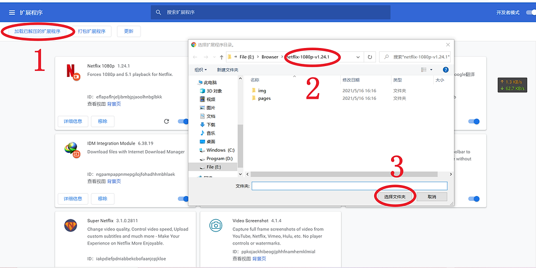Screen dimensions: 536x268
Task: Open the extensions page hamburger menu
Action: 12,13
